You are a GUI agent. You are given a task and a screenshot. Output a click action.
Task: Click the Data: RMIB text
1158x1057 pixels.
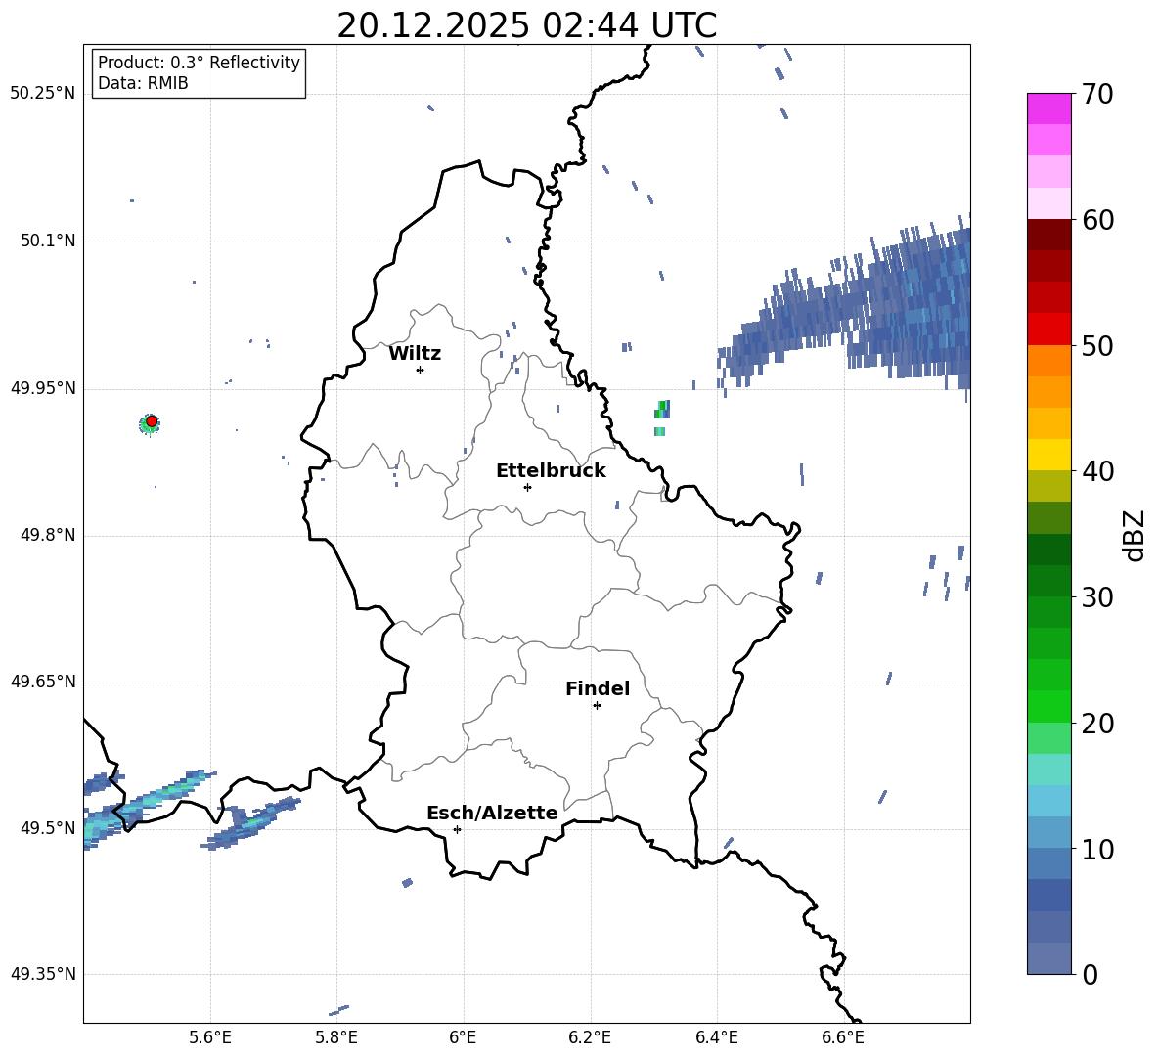[x=143, y=83]
